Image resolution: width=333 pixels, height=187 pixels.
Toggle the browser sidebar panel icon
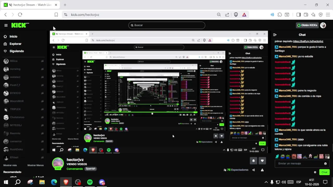298,15
